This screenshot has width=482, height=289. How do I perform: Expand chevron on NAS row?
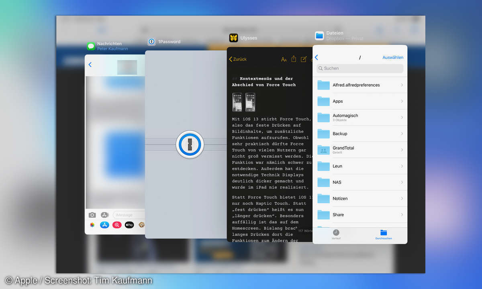[402, 182]
